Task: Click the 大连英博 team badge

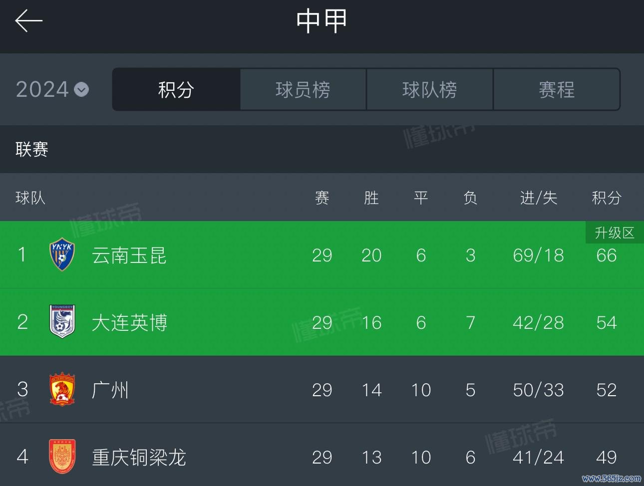Action: pos(62,322)
